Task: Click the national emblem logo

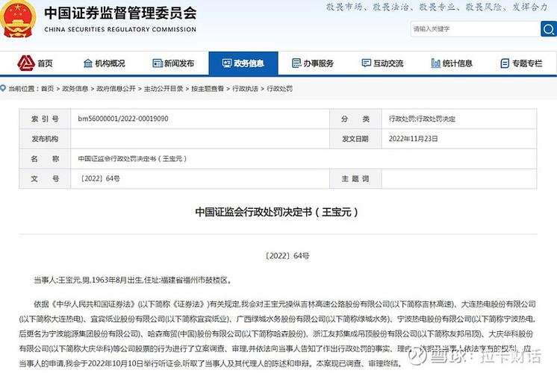Action: 18,19
